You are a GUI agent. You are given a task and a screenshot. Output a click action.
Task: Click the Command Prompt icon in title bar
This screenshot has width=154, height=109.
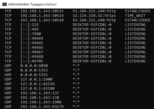pyautogui.click(x=5, y=4)
